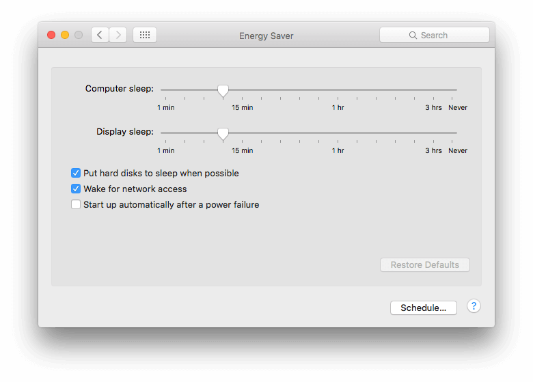Uncheck Put hard disks to sleep when possible

(76, 173)
